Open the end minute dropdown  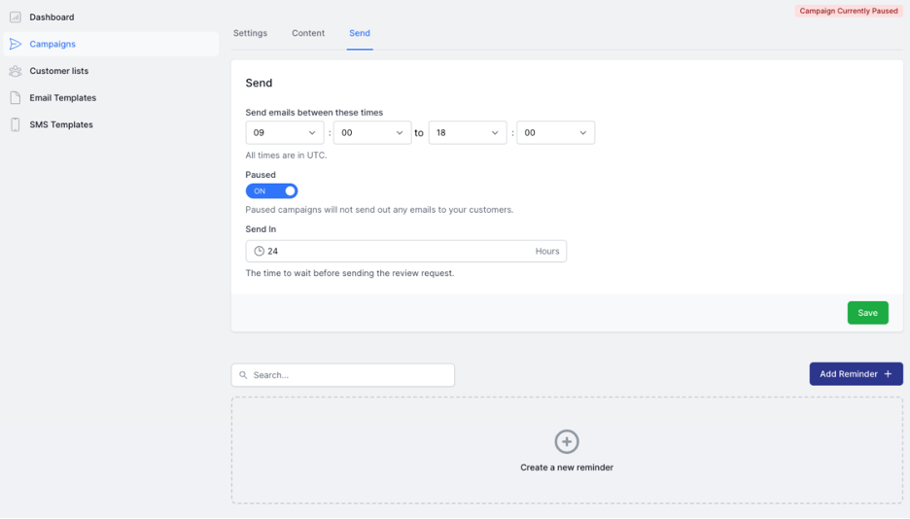point(555,132)
